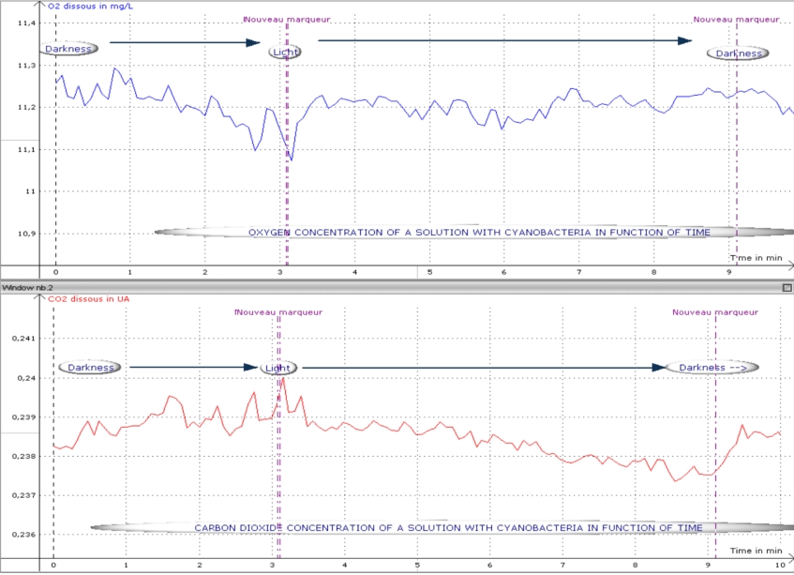Select the Window nb 2 title bar
794x575 pixels.
[375, 286]
